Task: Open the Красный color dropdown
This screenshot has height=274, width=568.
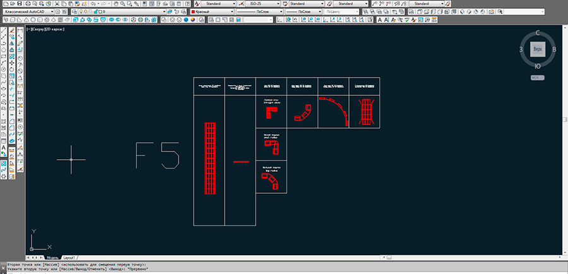Action: coord(212,11)
